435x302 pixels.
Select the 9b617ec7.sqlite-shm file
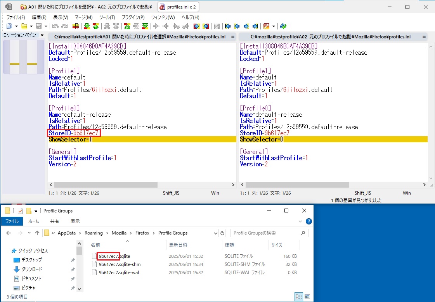tap(120, 264)
